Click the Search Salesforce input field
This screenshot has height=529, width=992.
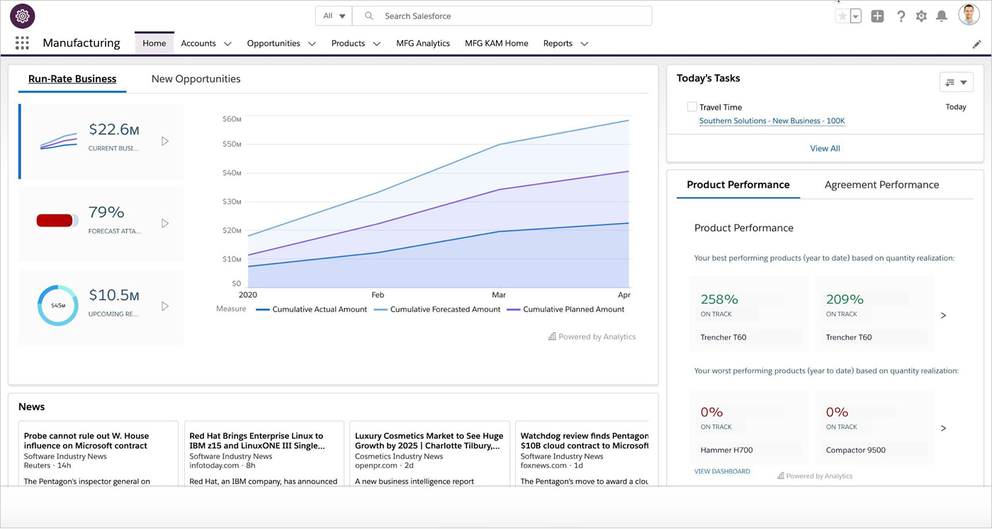point(502,16)
